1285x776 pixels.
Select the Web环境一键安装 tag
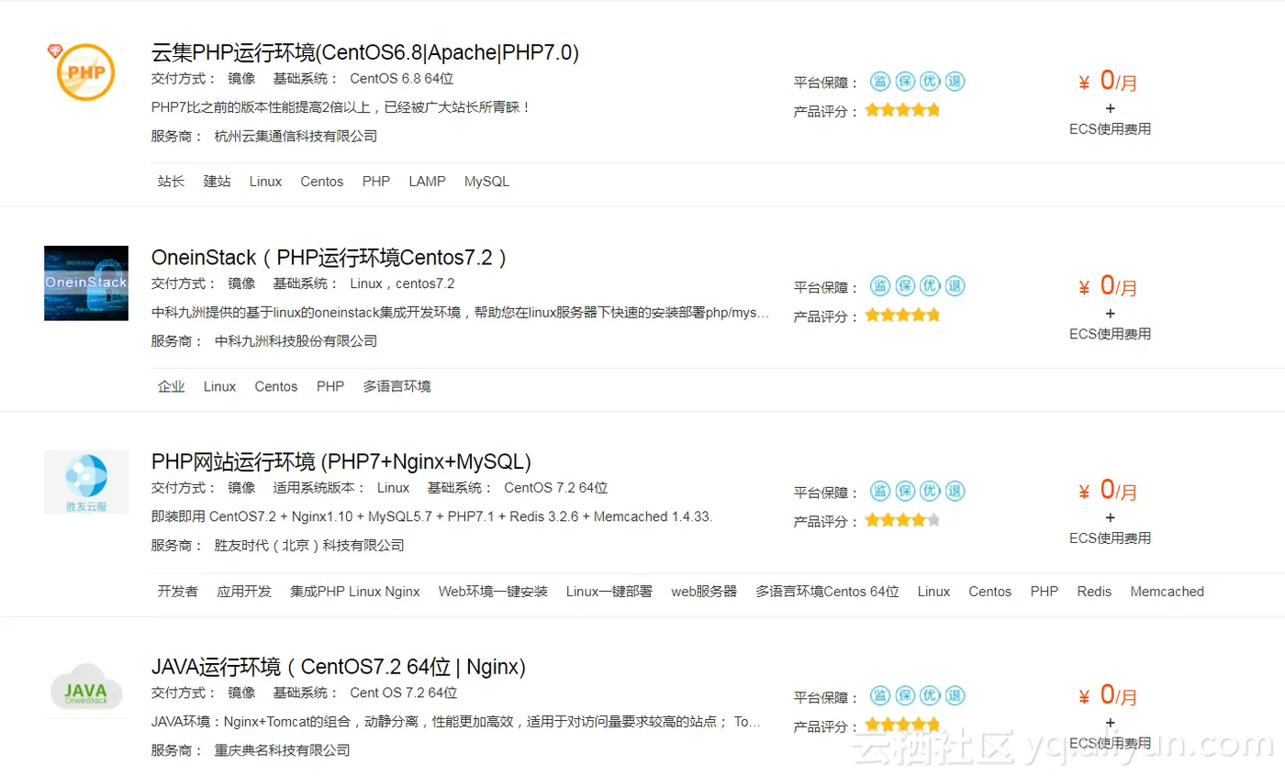(x=493, y=592)
